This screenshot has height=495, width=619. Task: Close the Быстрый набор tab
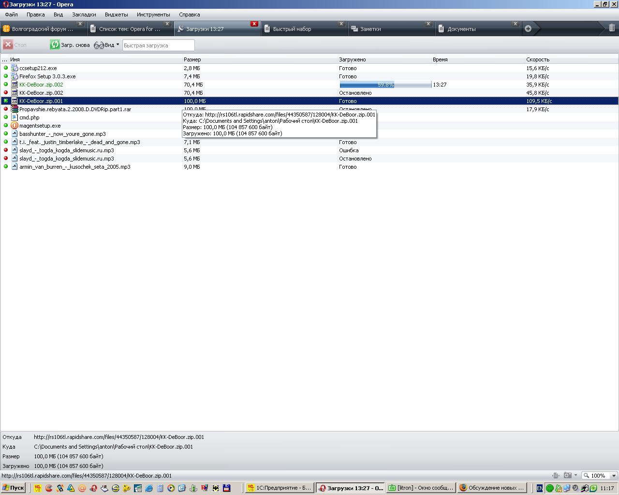(x=341, y=24)
